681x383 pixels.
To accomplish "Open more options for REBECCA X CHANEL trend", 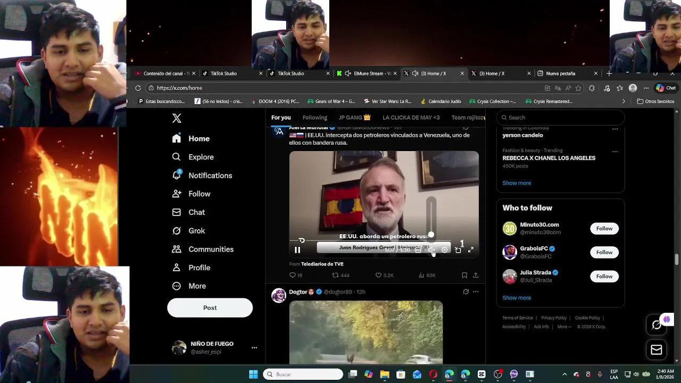I will (x=615, y=151).
